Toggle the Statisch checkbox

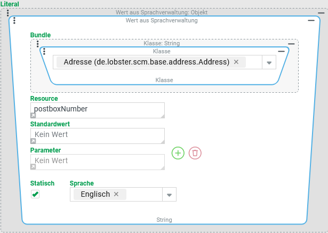tap(35, 195)
